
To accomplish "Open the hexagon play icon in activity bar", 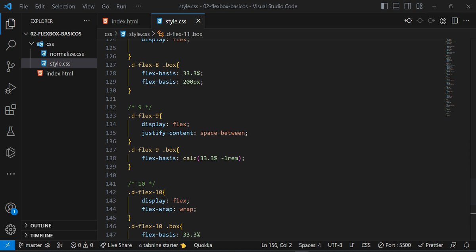I will tap(11, 152).
